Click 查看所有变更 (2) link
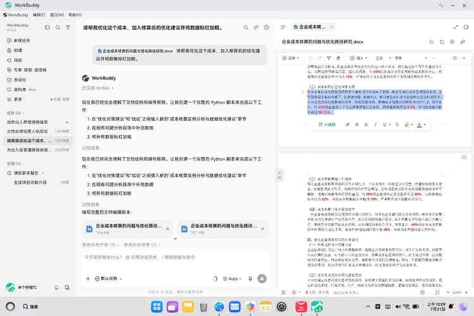The image size is (474, 316). point(142,245)
